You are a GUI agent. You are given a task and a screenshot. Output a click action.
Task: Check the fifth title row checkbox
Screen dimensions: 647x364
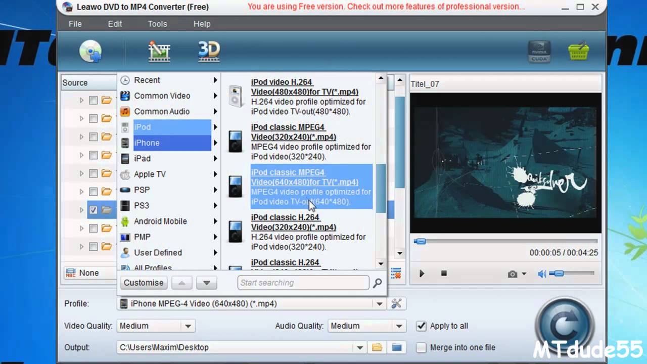point(93,173)
